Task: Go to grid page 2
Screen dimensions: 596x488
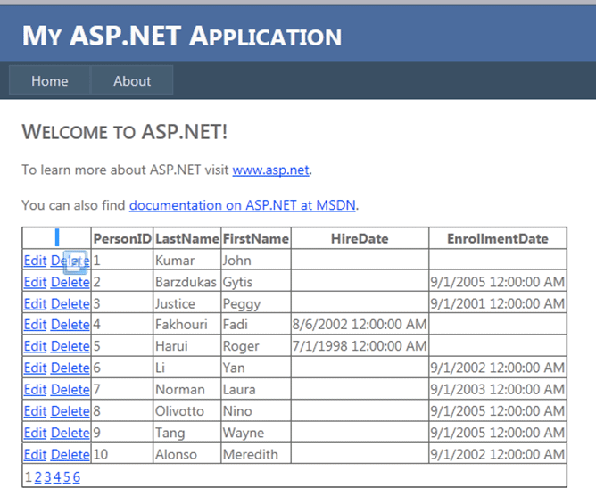Action: coord(38,477)
